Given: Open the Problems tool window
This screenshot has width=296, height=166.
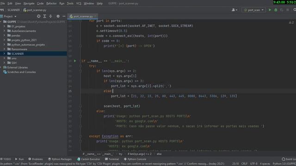Looking at the screenshot, I should point(36,159).
